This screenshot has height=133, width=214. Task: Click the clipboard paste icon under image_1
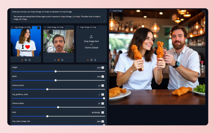tap(29, 60)
